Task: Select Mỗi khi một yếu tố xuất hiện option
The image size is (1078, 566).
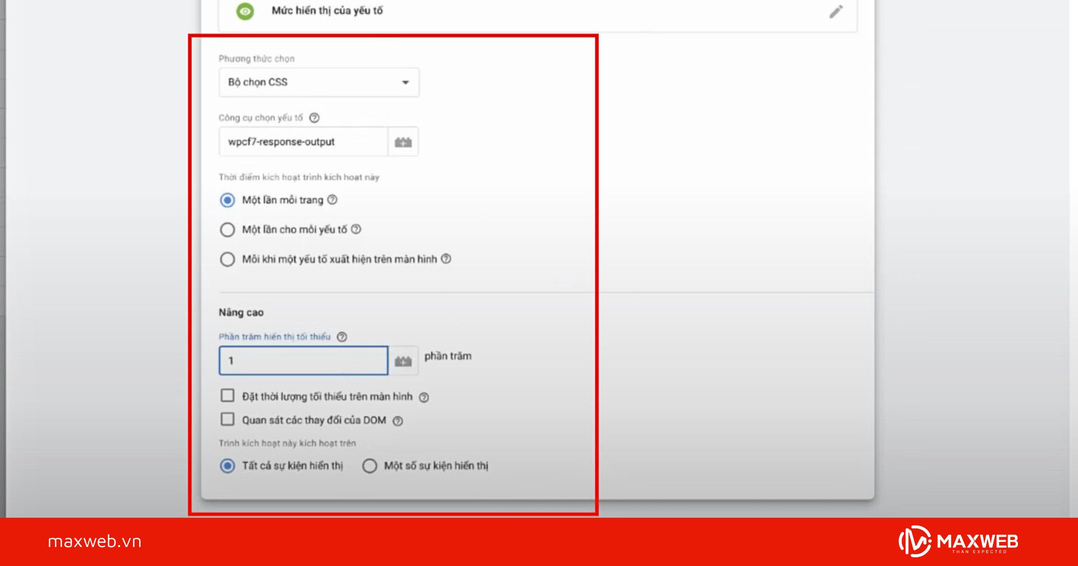Action: (x=227, y=259)
